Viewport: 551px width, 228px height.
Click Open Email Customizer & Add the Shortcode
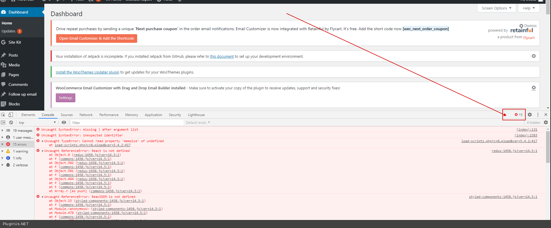(x=96, y=38)
